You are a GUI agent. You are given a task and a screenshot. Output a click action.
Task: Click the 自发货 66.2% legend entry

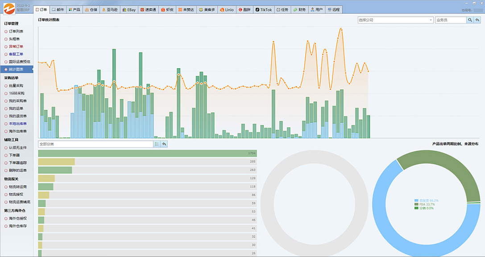point(427,201)
